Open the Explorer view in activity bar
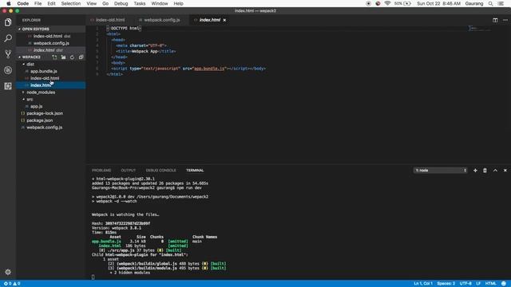This screenshot has width=511, height=287. (8, 22)
